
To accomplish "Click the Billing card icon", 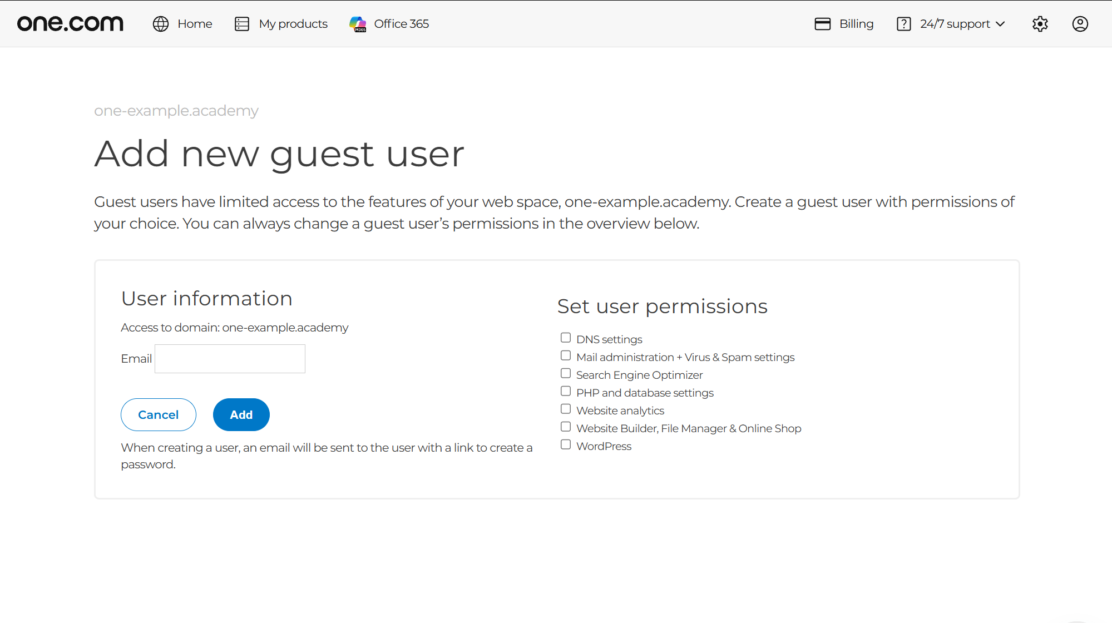I will [x=823, y=24].
